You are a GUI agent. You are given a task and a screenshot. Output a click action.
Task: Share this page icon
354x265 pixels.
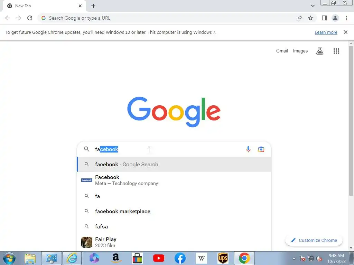(299, 18)
